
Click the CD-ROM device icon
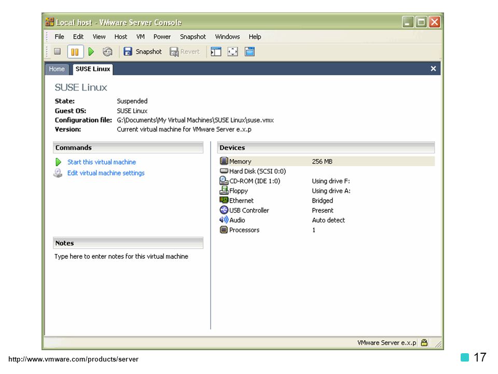[x=224, y=181]
